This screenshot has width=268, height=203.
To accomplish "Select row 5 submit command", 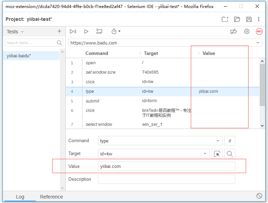I will pos(162,101).
